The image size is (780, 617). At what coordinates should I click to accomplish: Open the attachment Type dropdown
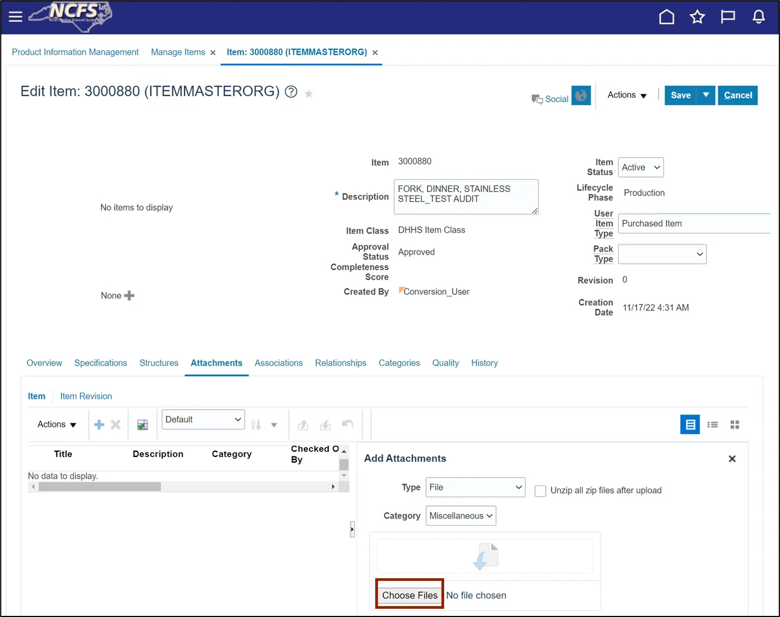(x=475, y=487)
